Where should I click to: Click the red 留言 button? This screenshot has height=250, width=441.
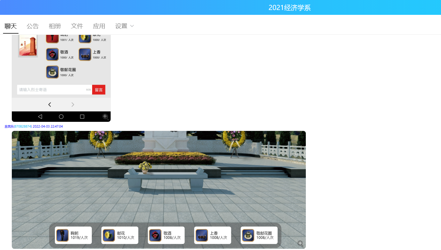99,90
